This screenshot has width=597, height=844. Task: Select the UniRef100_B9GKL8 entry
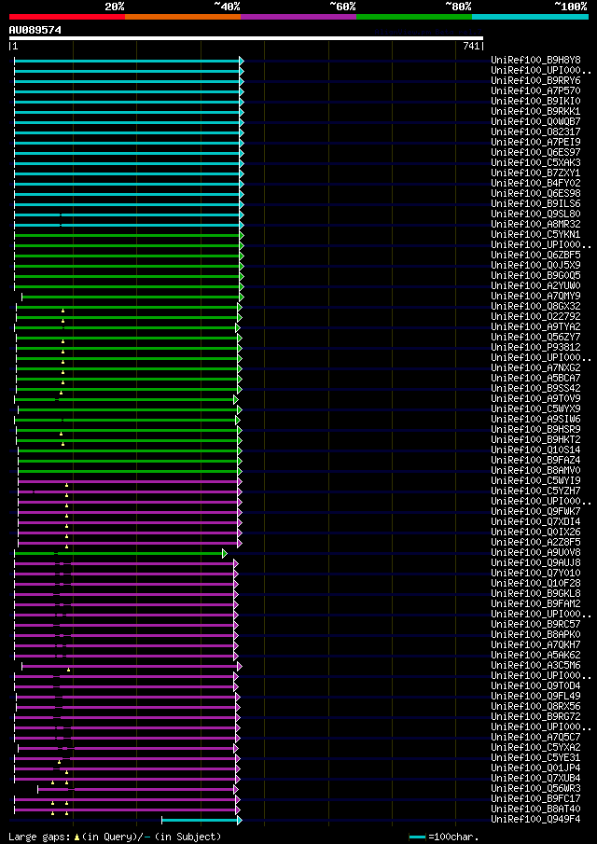pos(535,593)
